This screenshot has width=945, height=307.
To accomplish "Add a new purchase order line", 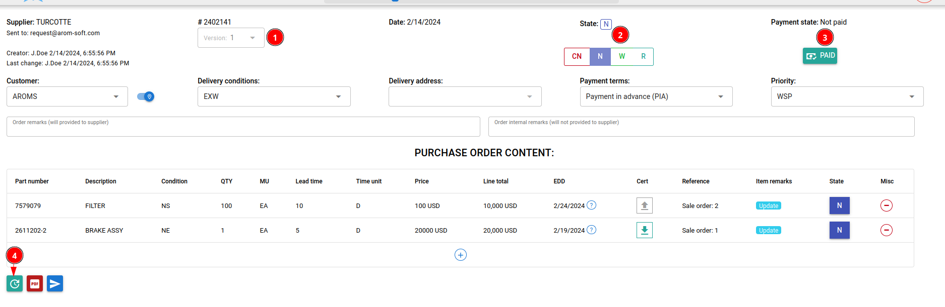I will pyautogui.click(x=460, y=255).
